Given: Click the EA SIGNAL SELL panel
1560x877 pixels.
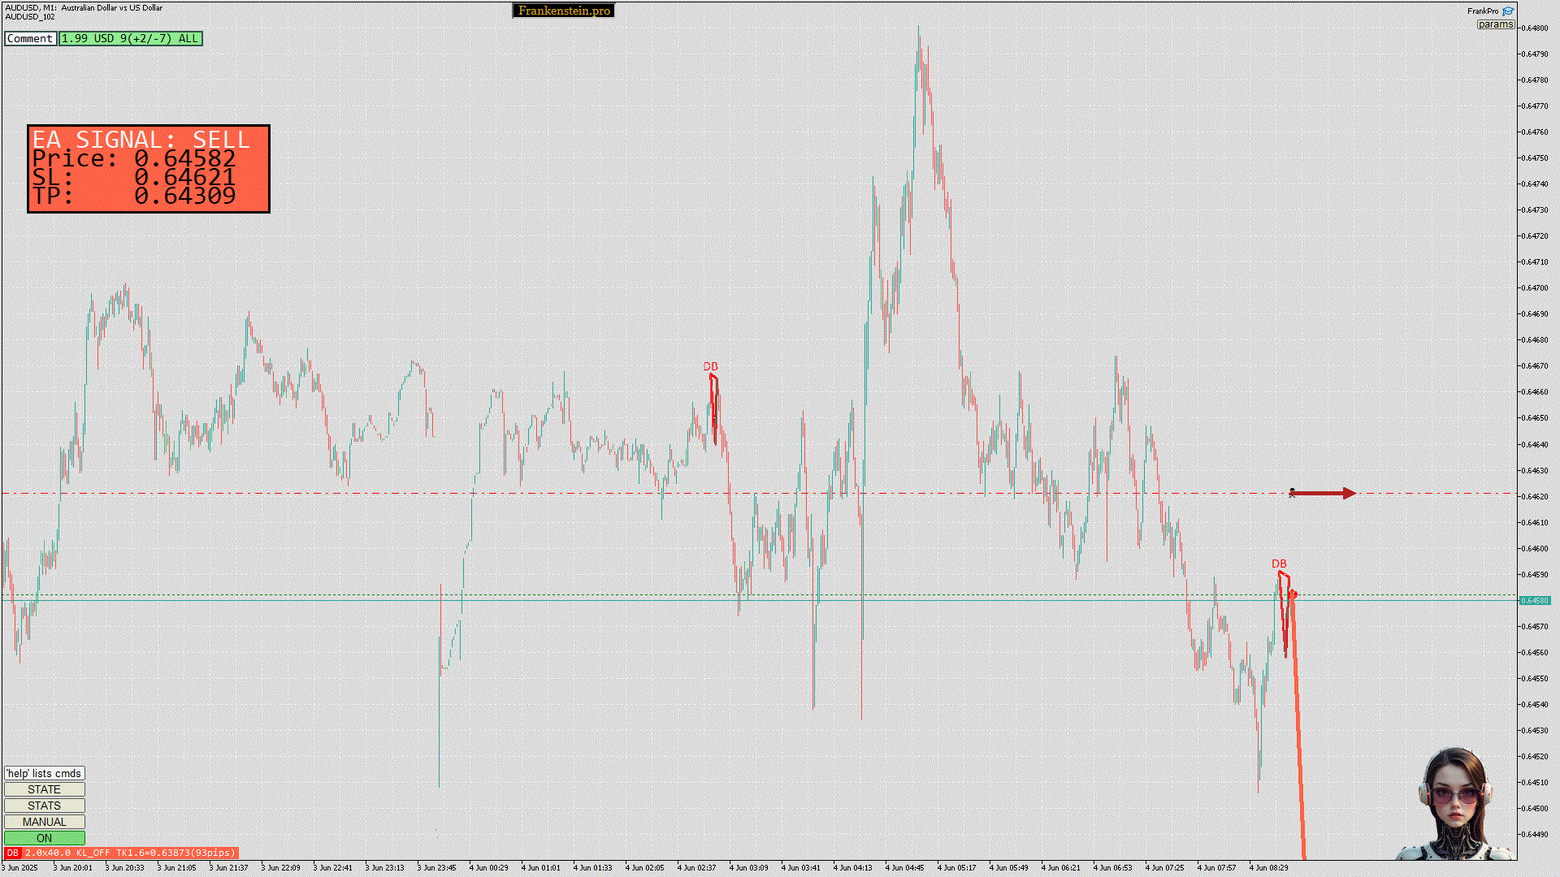Looking at the screenshot, I should [149, 169].
